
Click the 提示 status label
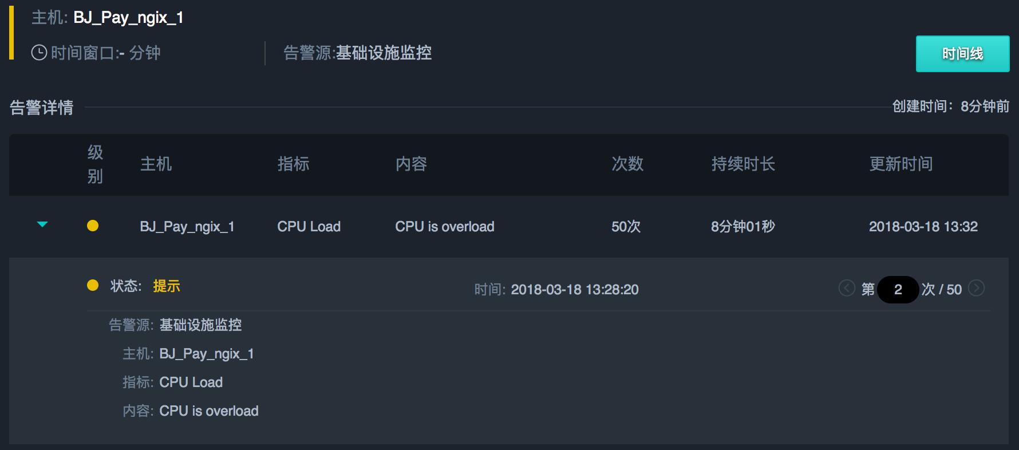point(167,286)
